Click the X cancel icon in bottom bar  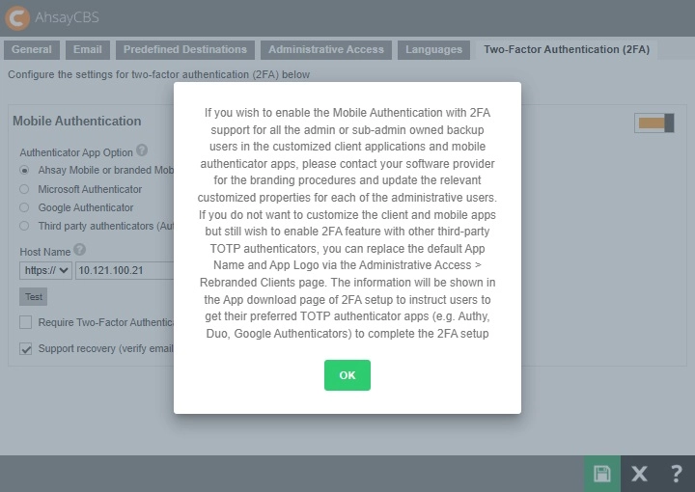(639, 474)
